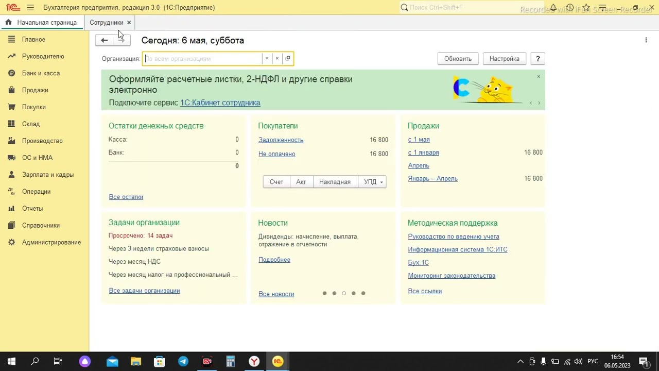
Task: Open the Не оплачено link
Action: [x=276, y=154]
